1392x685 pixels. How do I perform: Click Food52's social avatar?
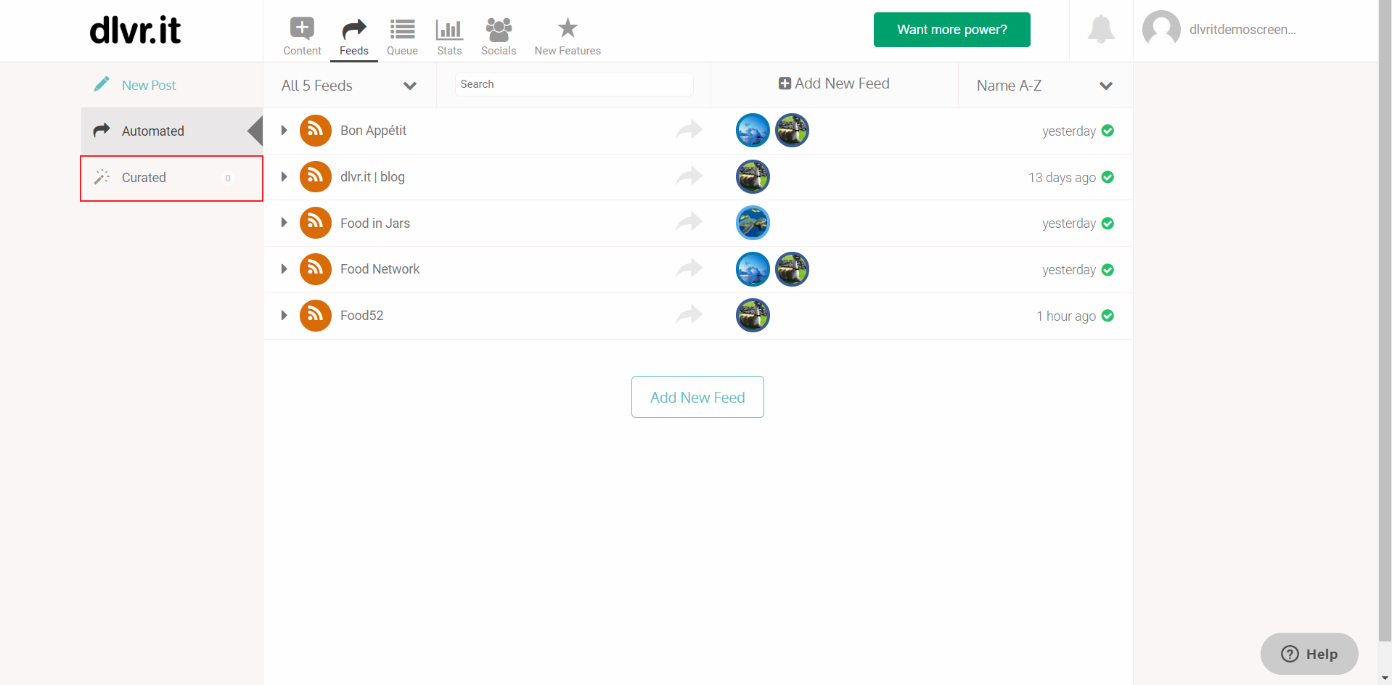click(753, 316)
